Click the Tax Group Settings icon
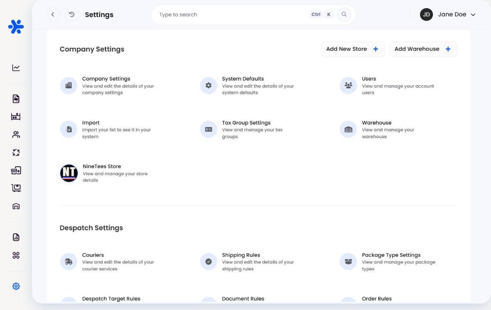 coord(208,129)
